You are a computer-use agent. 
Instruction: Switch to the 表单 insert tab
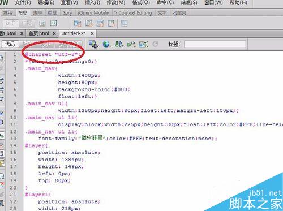[37, 13]
